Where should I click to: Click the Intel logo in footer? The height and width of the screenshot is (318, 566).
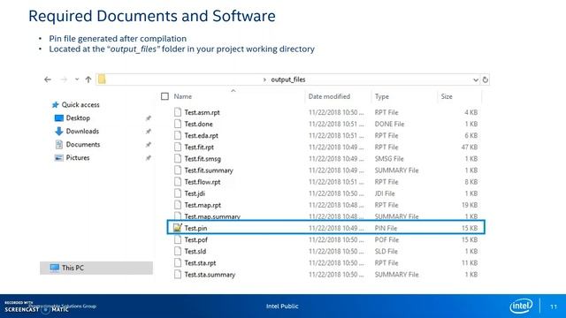click(521, 307)
